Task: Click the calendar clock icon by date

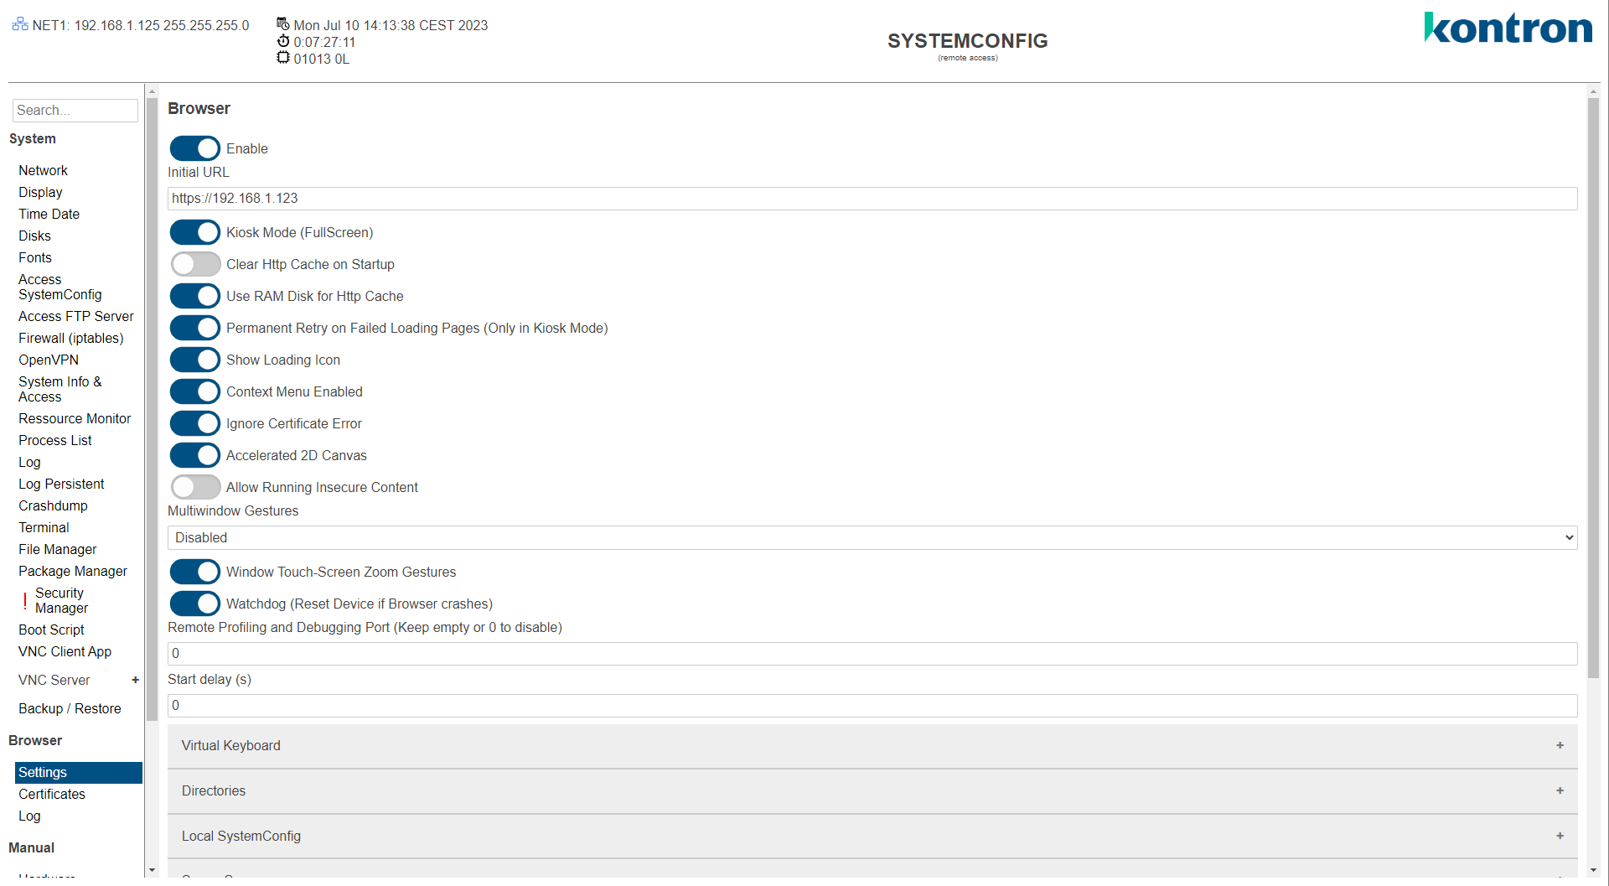Action: coord(283,24)
